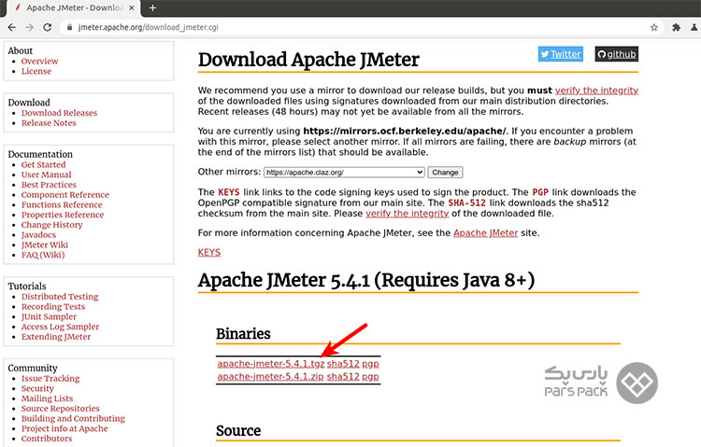Download apache-jmeter-5.4.1.tgz binary
Screen dimensions: 701x447
pyautogui.click(x=271, y=364)
